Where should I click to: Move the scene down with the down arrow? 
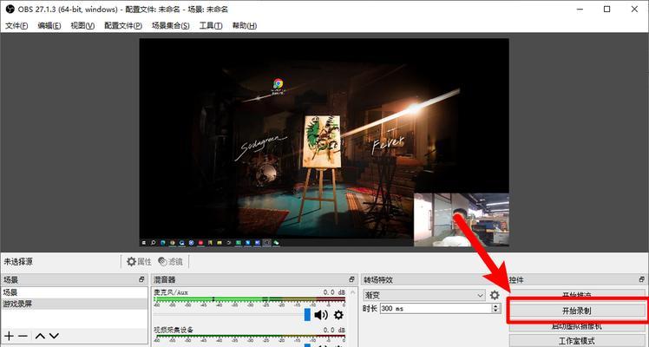[54, 336]
